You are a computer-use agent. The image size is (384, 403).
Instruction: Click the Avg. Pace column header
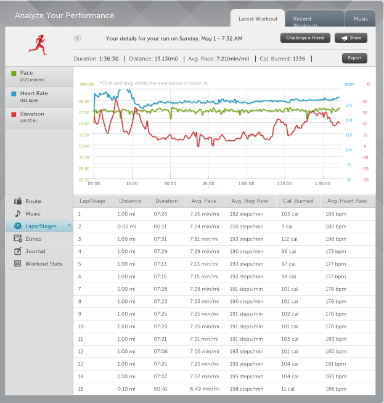click(204, 201)
